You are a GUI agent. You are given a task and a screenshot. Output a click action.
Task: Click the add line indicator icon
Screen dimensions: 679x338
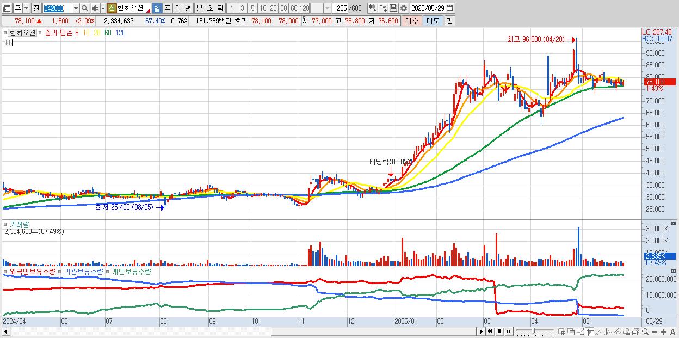tap(383, 8)
